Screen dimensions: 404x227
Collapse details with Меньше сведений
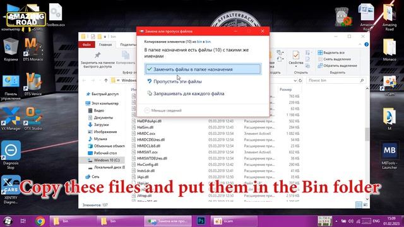(163, 110)
